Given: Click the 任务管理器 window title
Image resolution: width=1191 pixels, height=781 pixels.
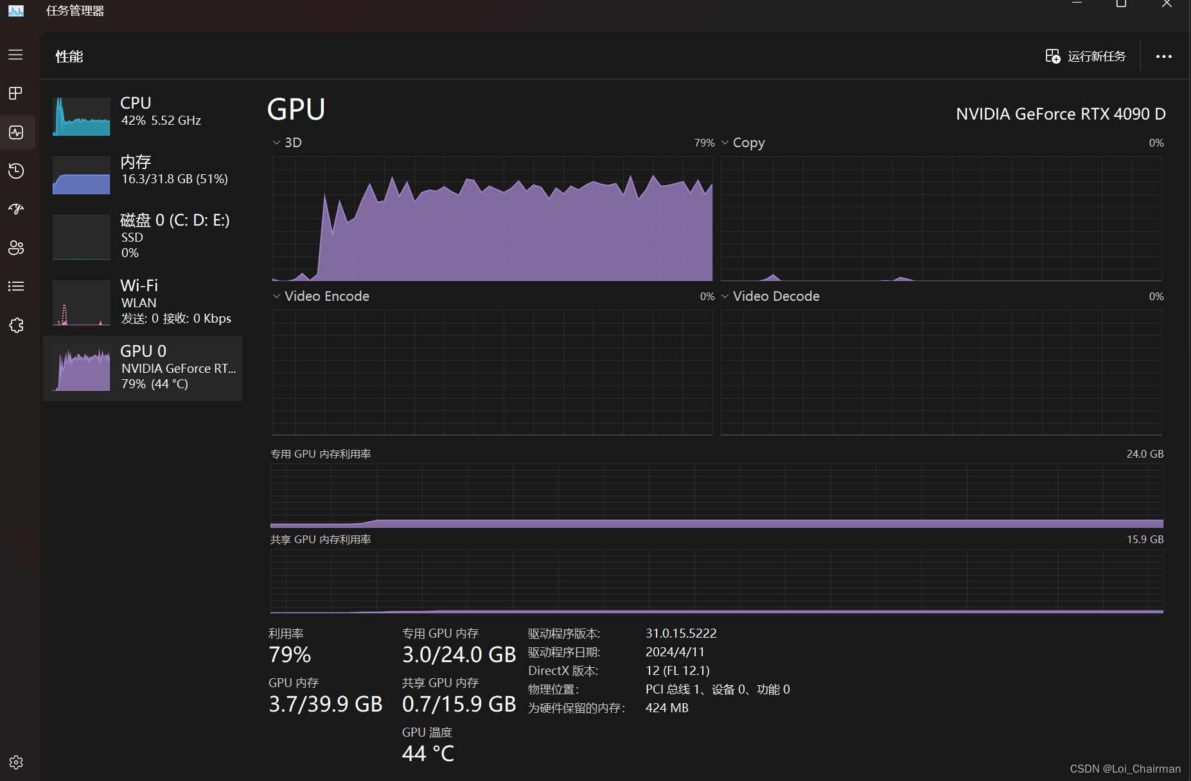Looking at the screenshot, I should (x=75, y=11).
